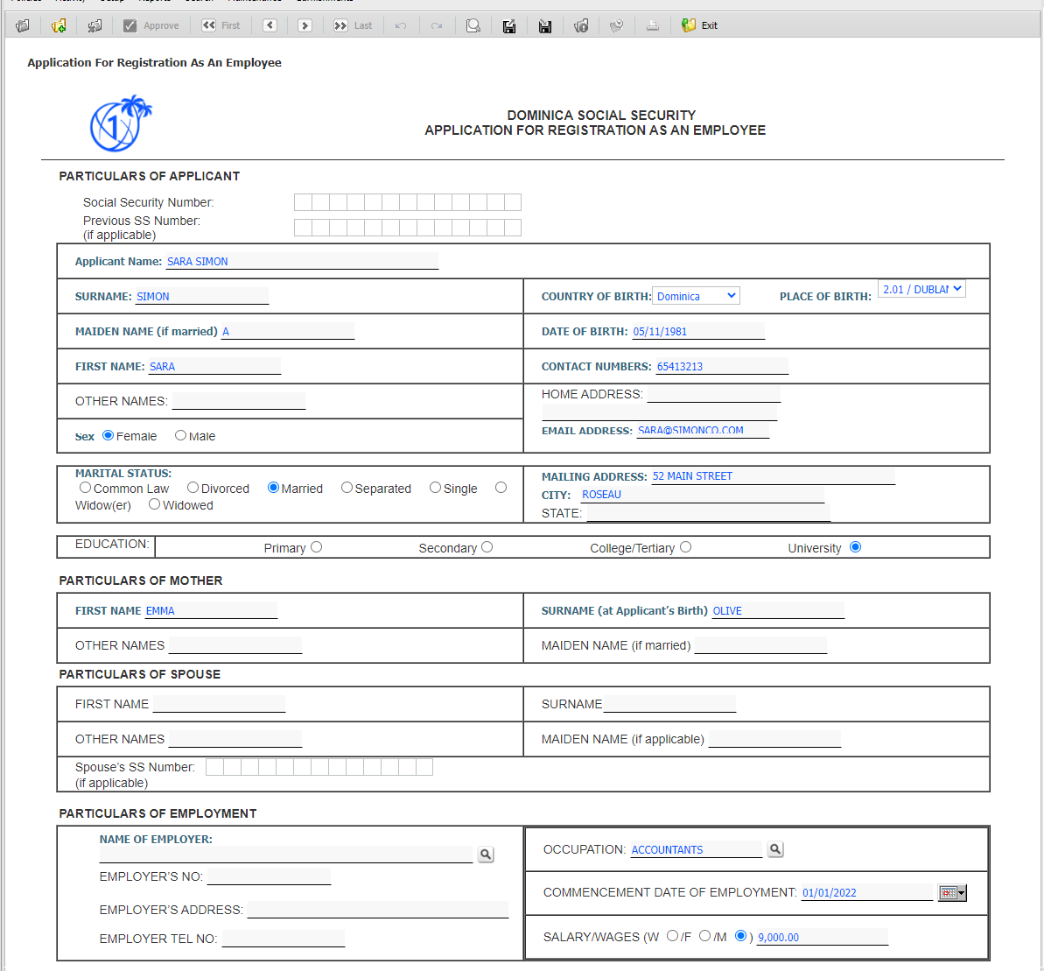
Task: Click the new record folder-plus icon
Action: [59, 26]
